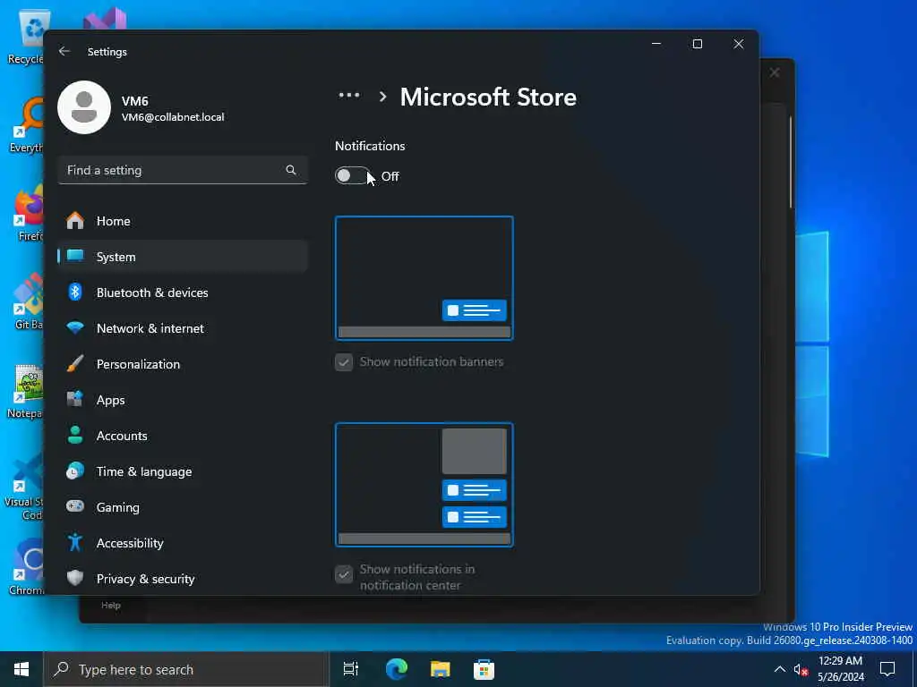Open Personalization settings
This screenshot has width=917, height=687.
(x=183, y=364)
